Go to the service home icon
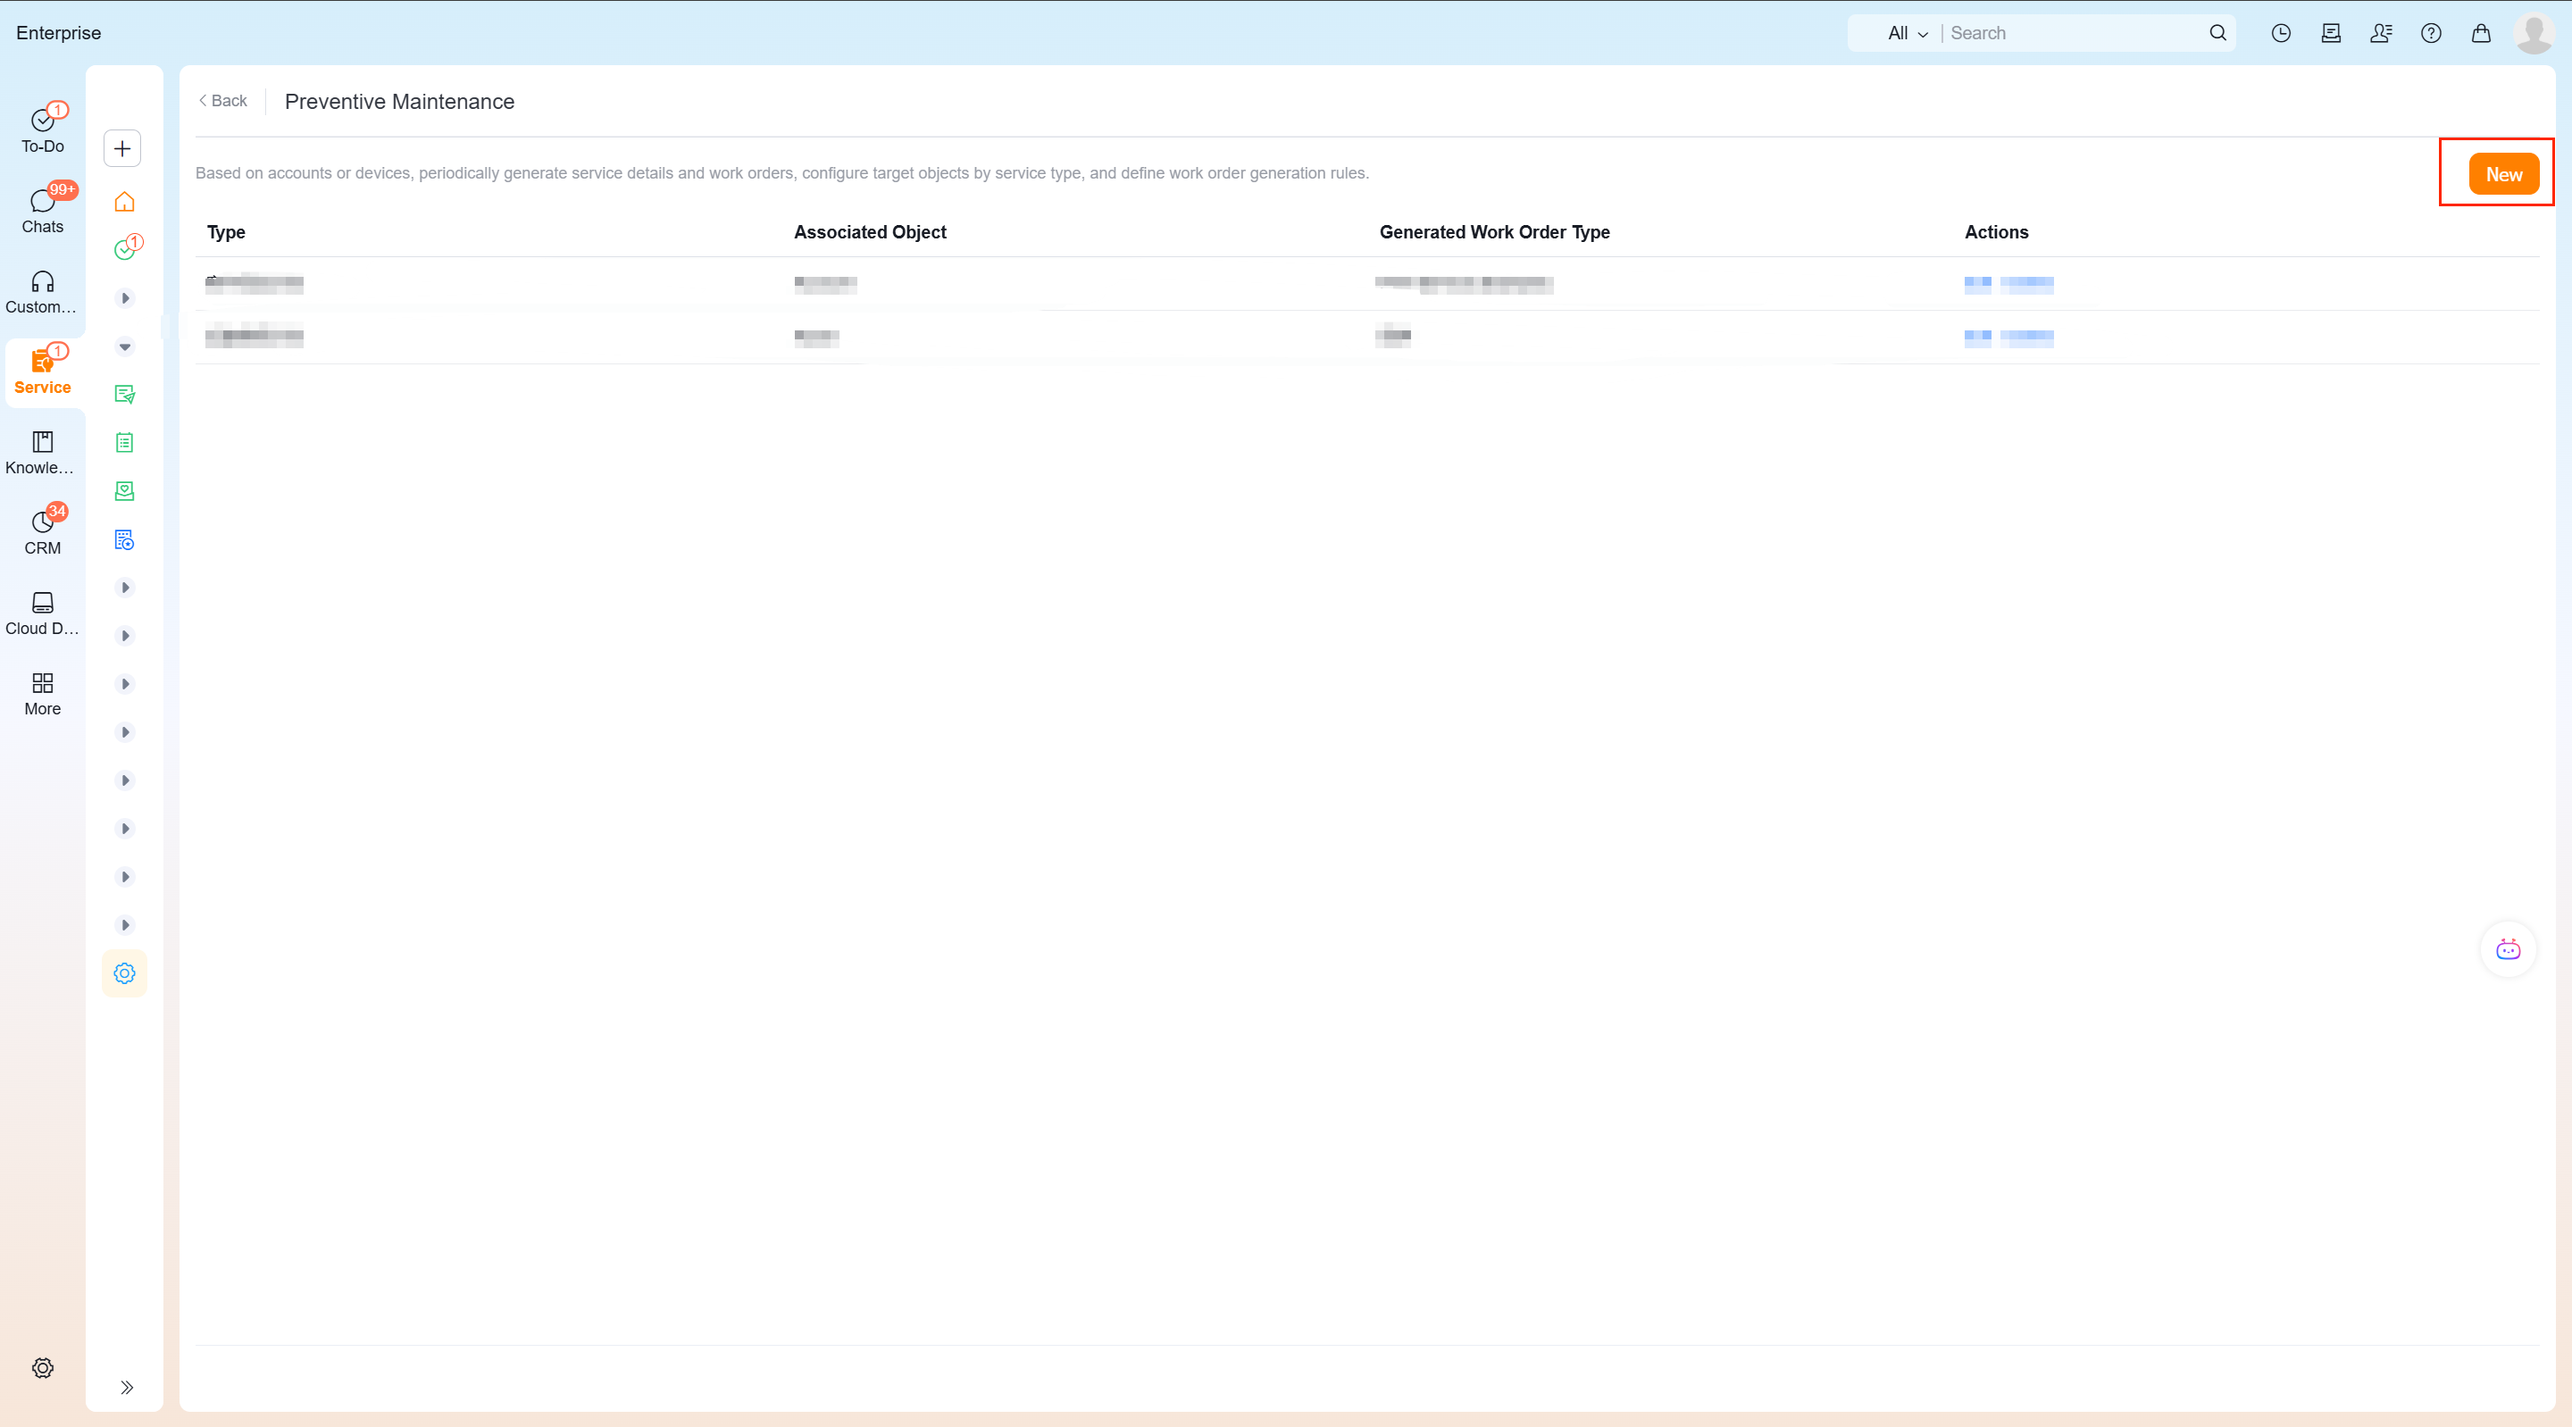 point(125,202)
